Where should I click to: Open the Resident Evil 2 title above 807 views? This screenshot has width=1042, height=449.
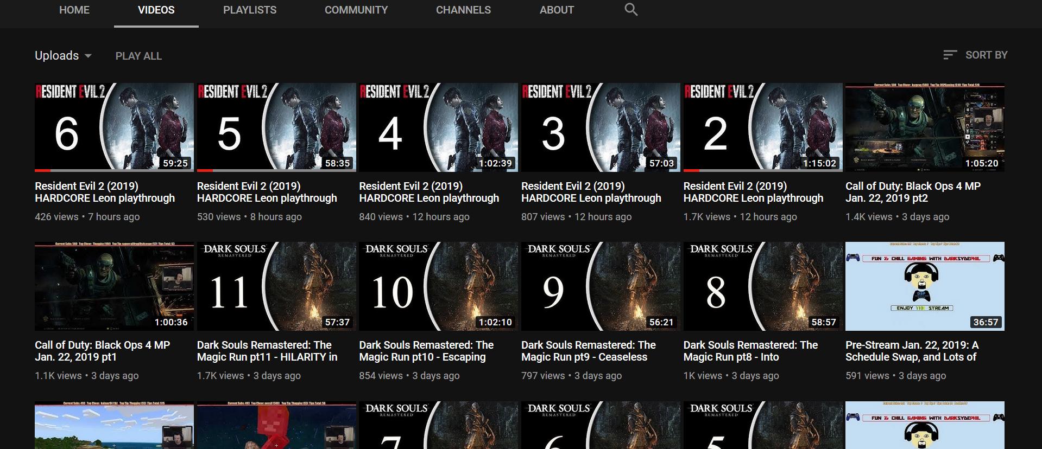[591, 192]
